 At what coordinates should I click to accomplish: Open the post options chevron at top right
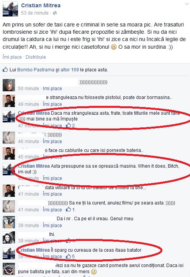[x=187, y=4]
